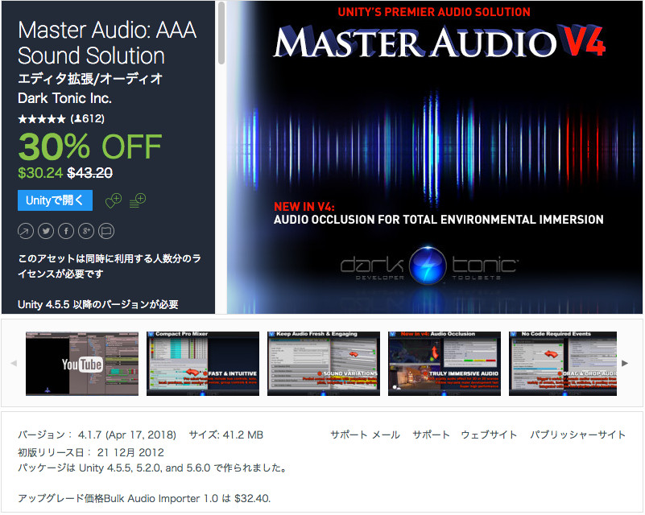Open No Code Required Events thumbnail
Image resolution: width=645 pixels, height=515 pixels.
pos(563,364)
